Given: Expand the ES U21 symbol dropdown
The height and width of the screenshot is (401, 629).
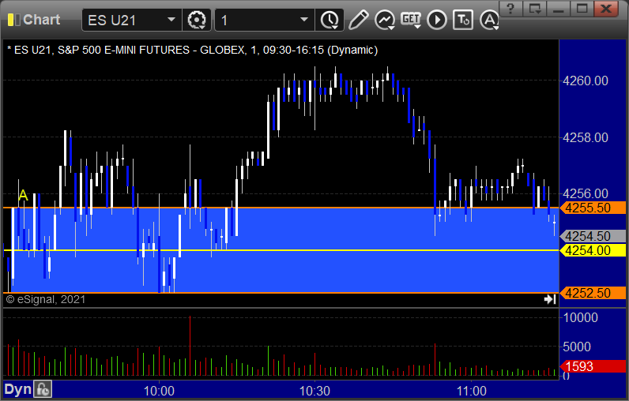Looking at the screenshot, I should tap(171, 20).
